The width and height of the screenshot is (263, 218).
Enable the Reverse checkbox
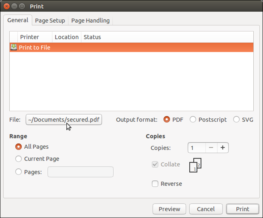155,184
